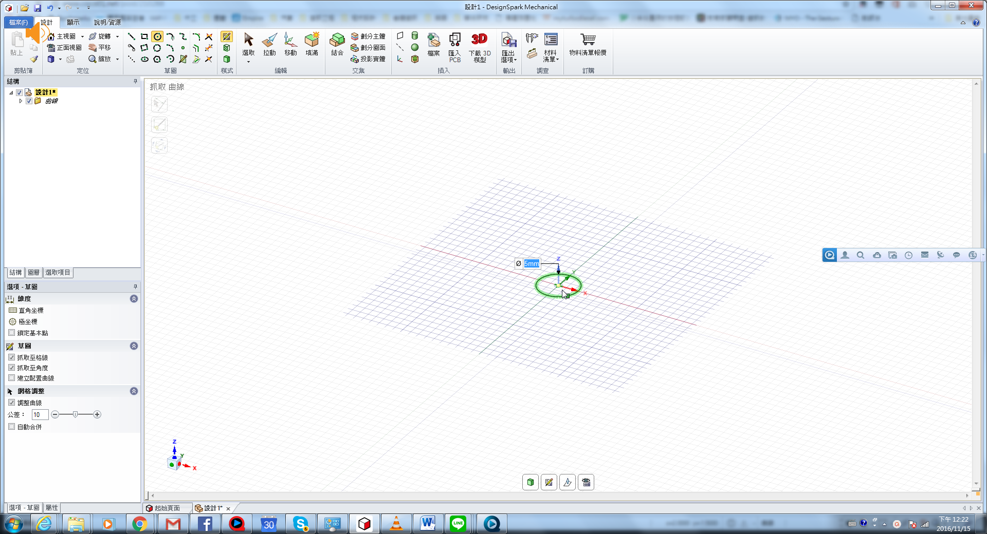The width and height of the screenshot is (987, 534).
Task: Switch to the 選取項目 panel tab
Action: (x=58, y=273)
